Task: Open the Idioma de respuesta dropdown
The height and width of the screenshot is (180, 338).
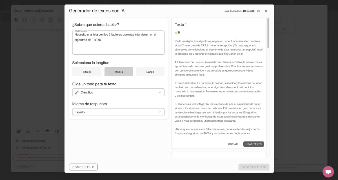Action: pos(118,112)
